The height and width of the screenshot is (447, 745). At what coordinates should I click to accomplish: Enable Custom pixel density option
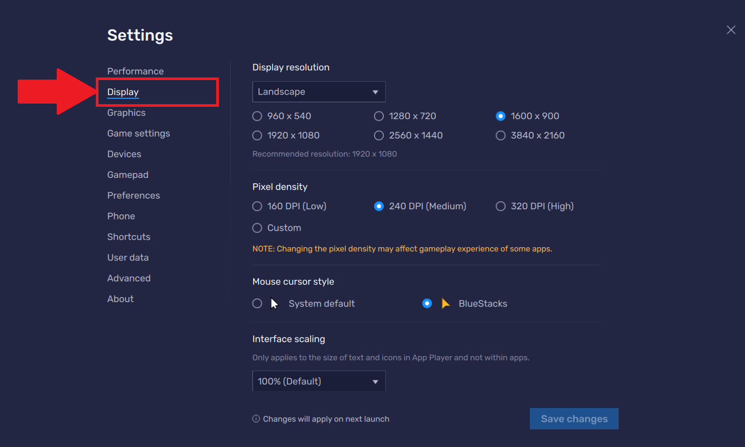[x=257, y=228]
